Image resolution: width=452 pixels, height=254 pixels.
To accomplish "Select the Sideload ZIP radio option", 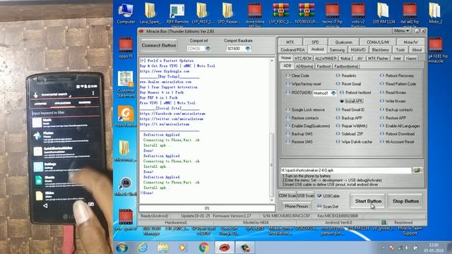I will click(350, 134).
